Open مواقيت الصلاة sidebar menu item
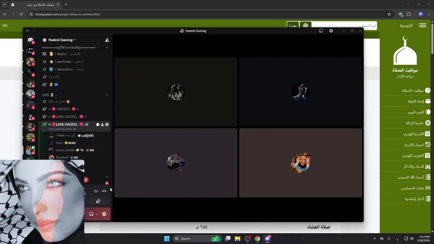434x244 pixels. pyautogui.click(x=406, y=90)
